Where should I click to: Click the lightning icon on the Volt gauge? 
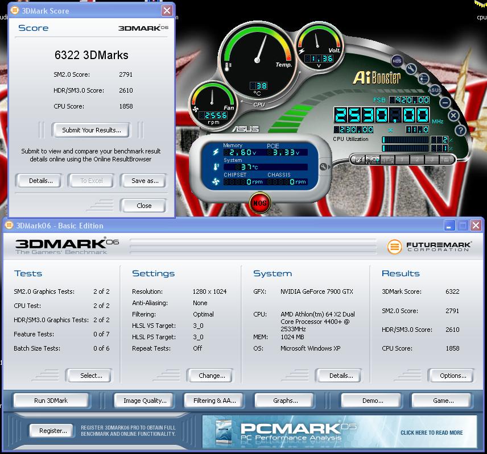click(x=302, y=51)
